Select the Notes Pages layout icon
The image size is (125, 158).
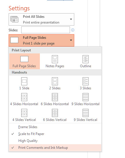pyautogui.click(x=55, y=59)
